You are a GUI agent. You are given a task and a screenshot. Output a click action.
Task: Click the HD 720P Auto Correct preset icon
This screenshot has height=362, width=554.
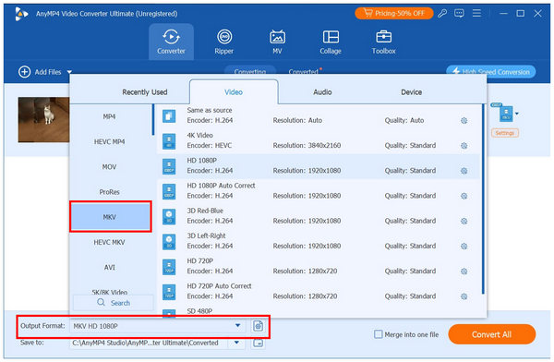coord(169,292)
